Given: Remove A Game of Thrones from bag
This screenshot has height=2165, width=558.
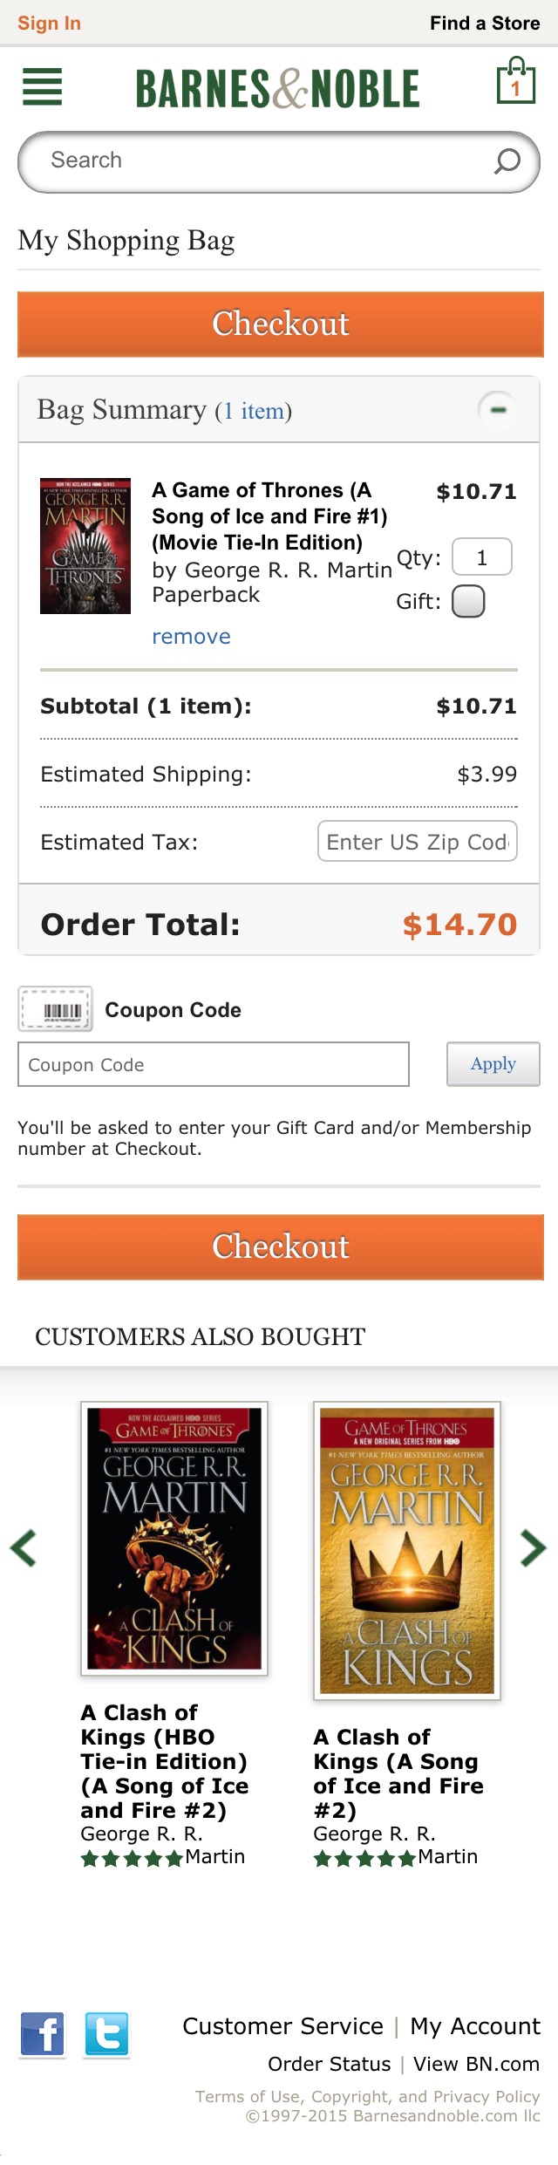Looking at the screenshot, I should pyautogui.click(x=191, y=636).
